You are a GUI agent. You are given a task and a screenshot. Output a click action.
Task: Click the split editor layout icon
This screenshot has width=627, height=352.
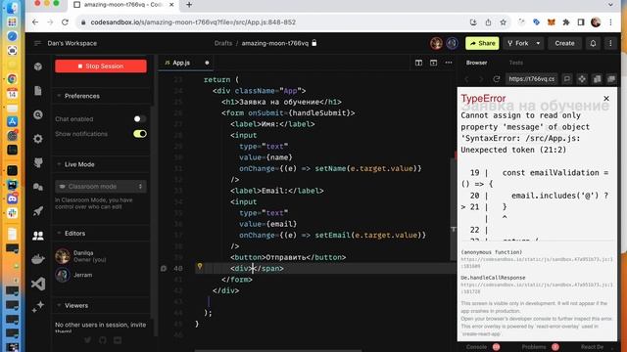[x=418, y=63]
